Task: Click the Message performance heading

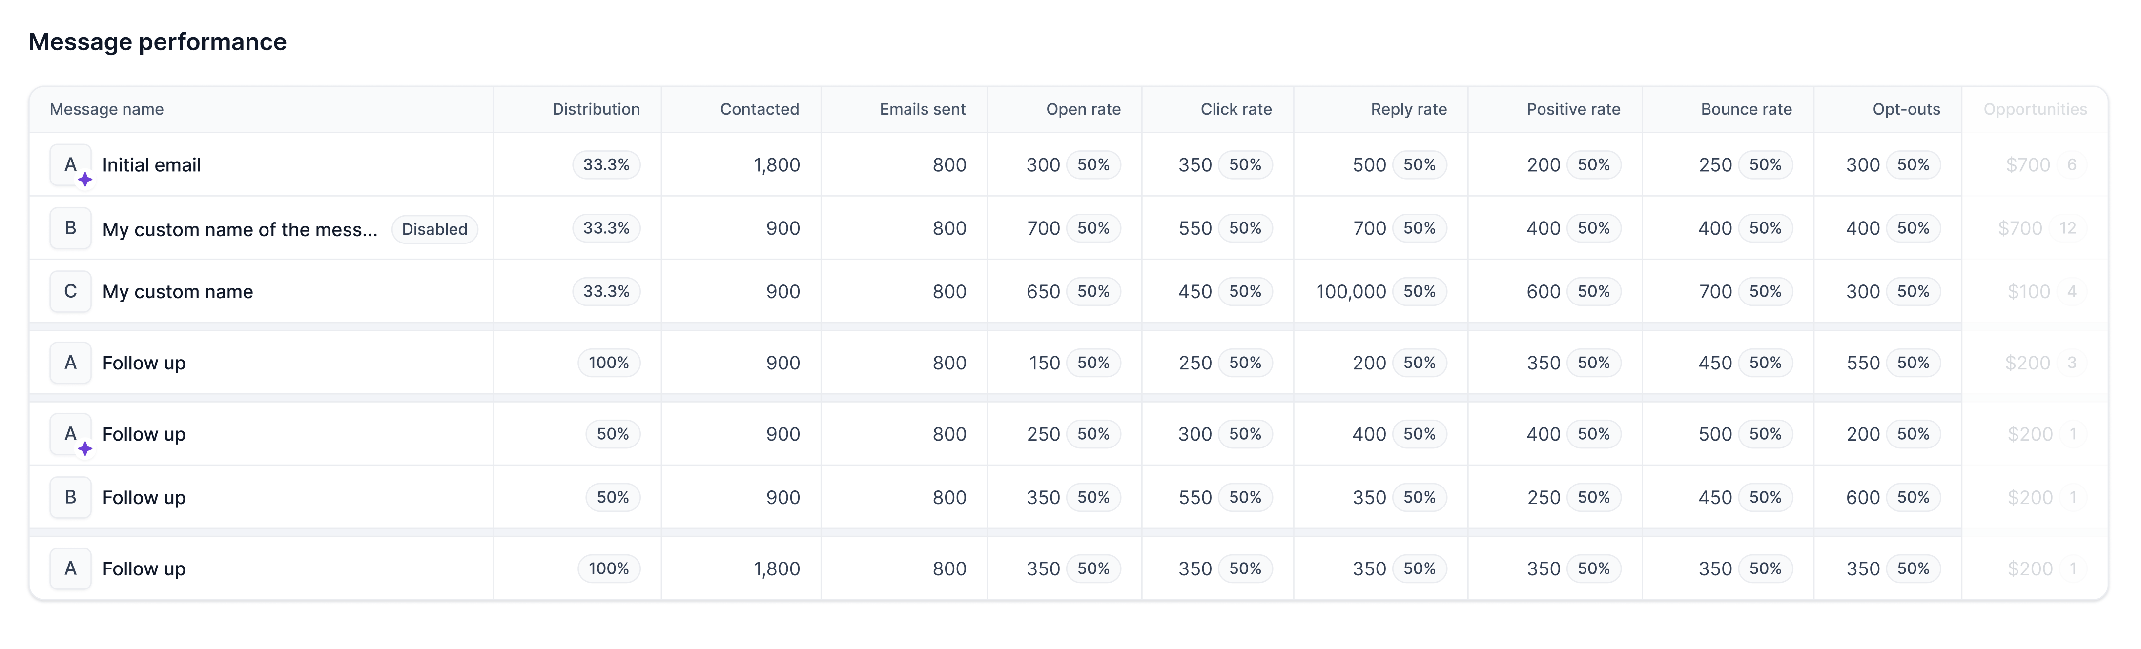Action: point(157,41)
